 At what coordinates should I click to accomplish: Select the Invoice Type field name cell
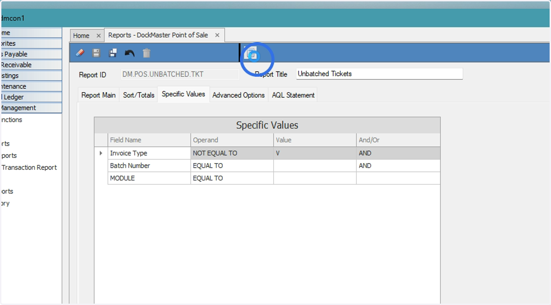coord(149,153)
